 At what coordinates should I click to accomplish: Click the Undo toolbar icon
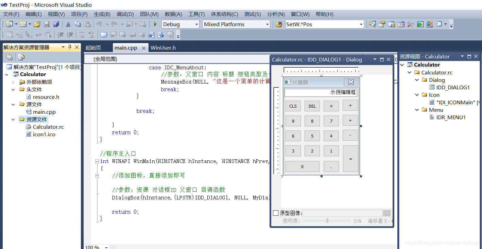coord(99,24)
